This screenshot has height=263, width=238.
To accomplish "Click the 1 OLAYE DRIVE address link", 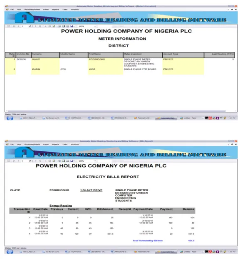I will (91, 190).
